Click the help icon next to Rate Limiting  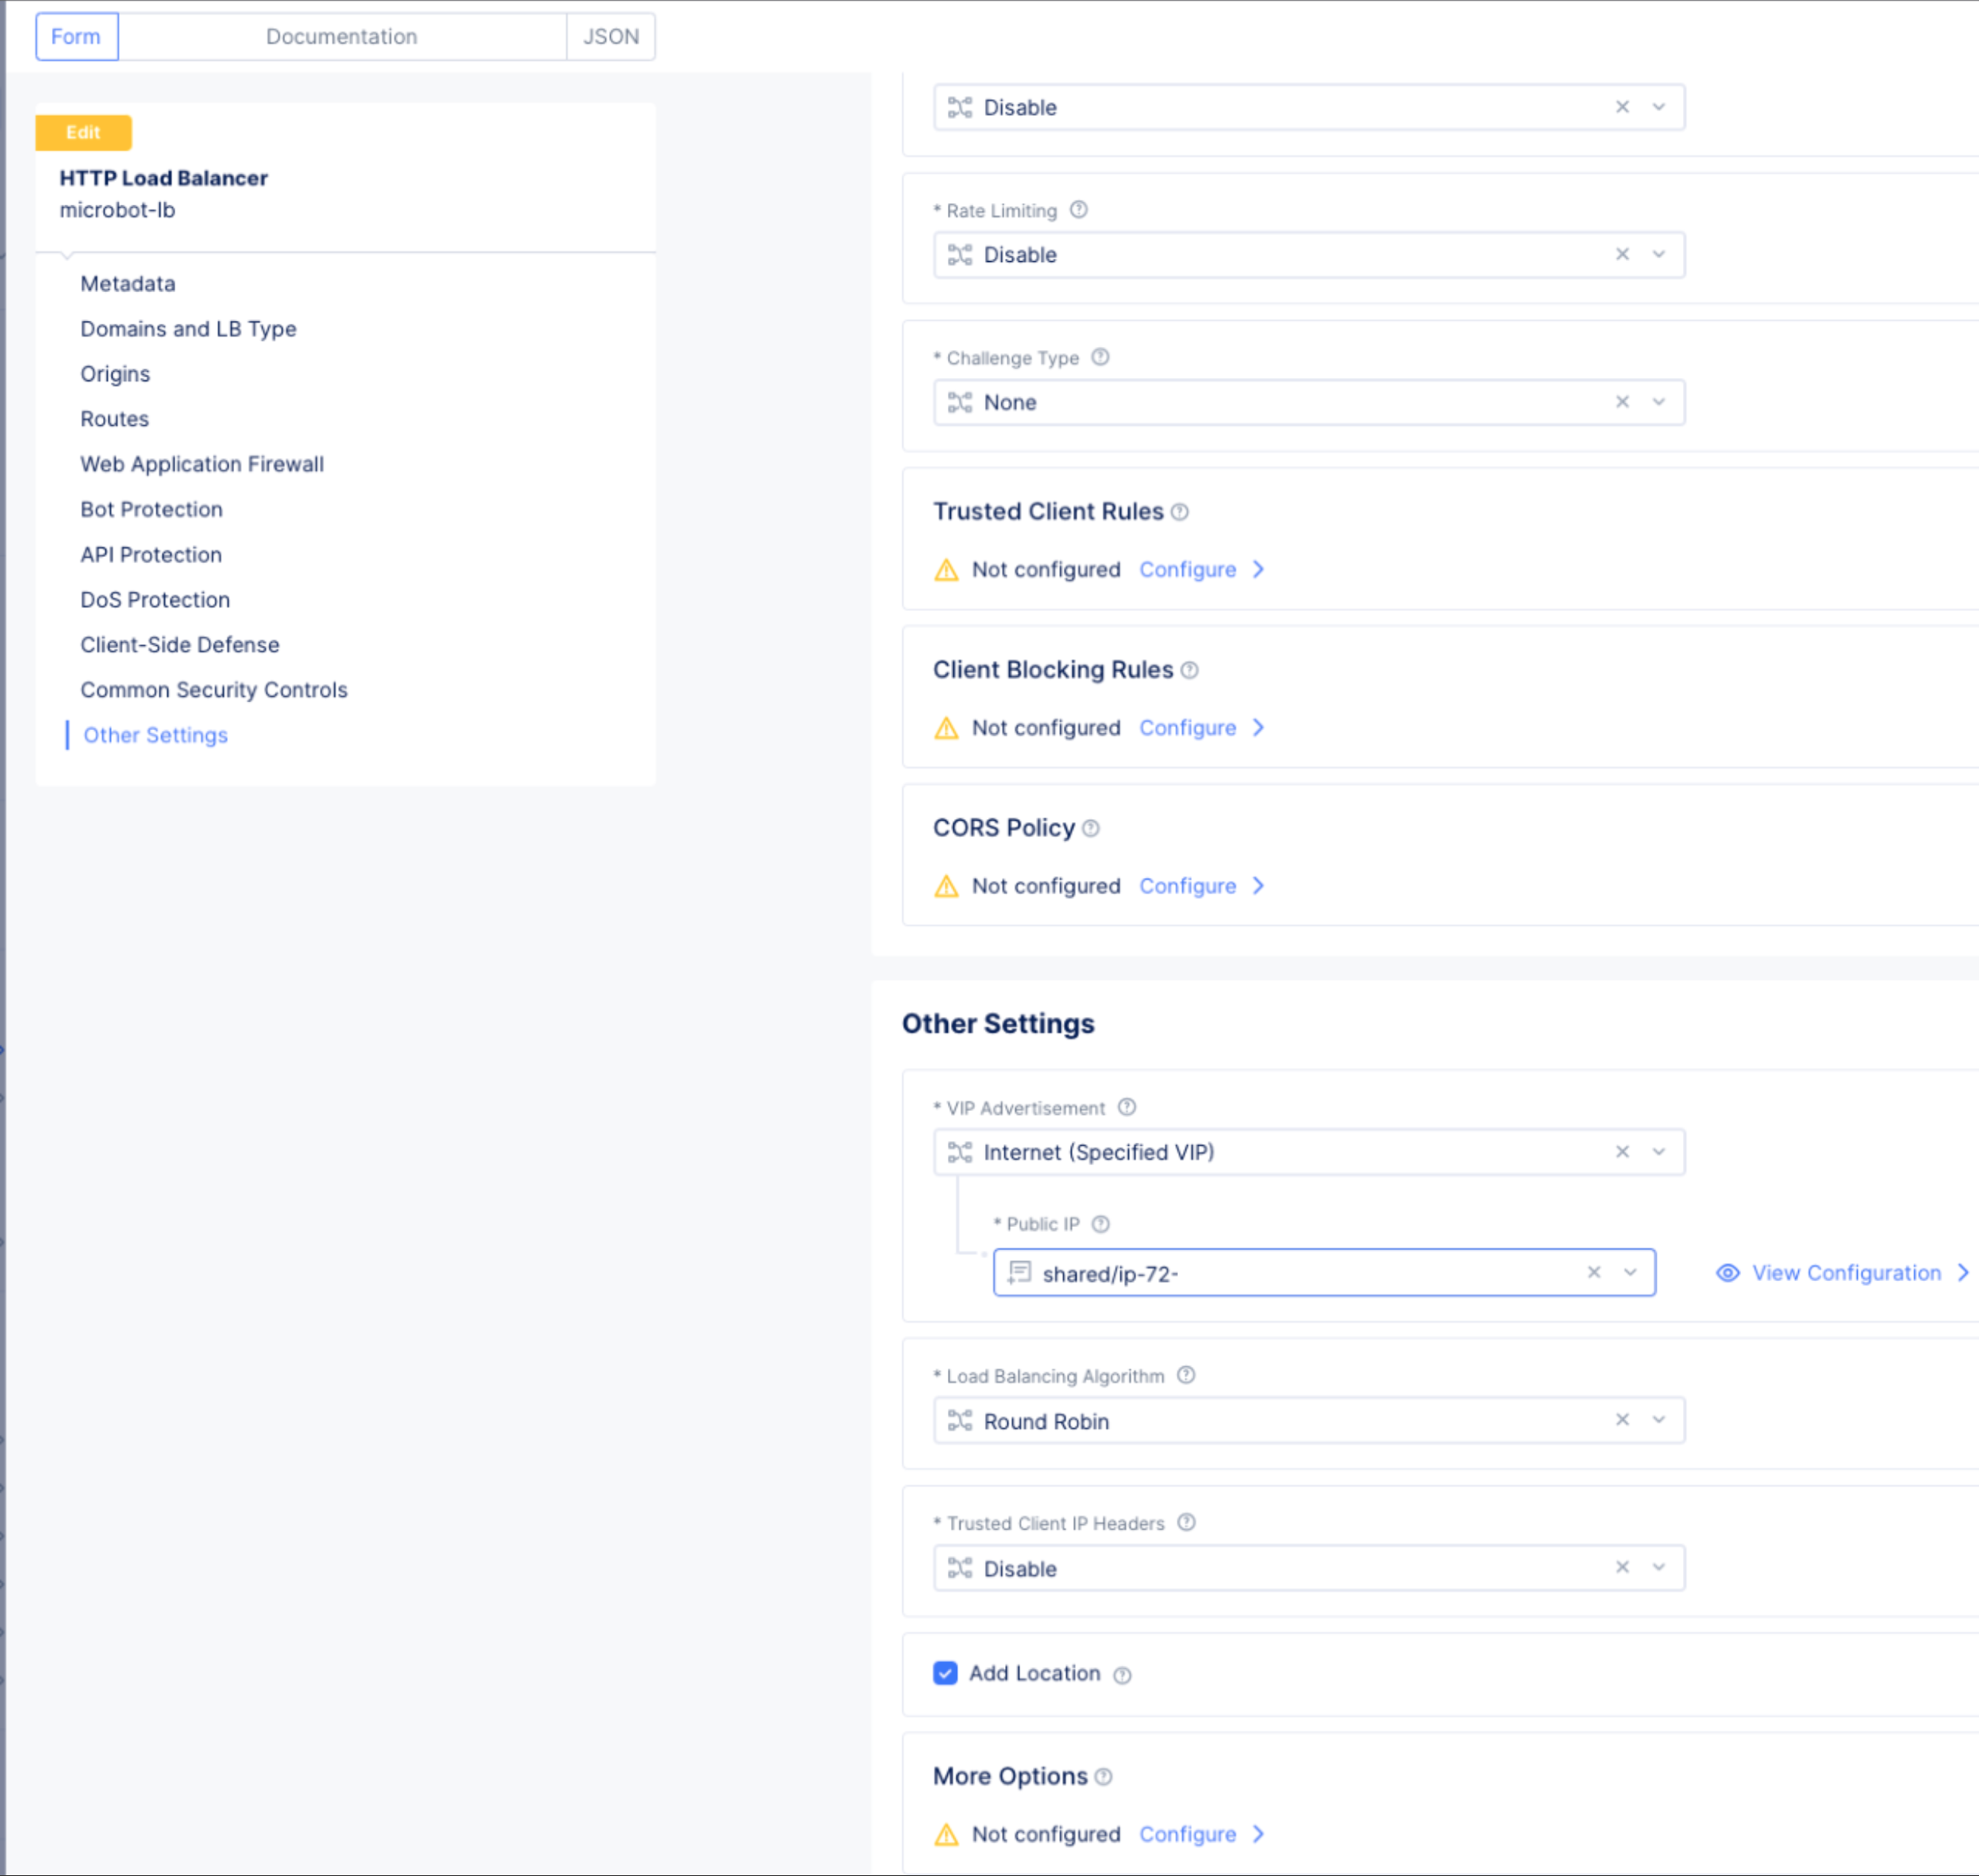(1078, 210)
